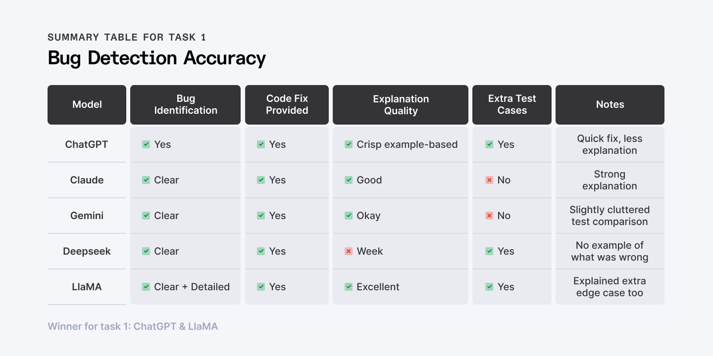
Task: Click red X icon in Claude Extra Test Cases cell
Action: coord(489,180)
